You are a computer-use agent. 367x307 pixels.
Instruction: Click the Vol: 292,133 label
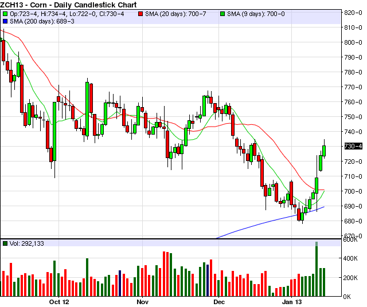click(27, 243)
